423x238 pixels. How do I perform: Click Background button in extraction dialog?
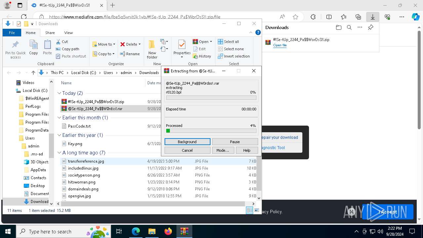coord(187,142)
